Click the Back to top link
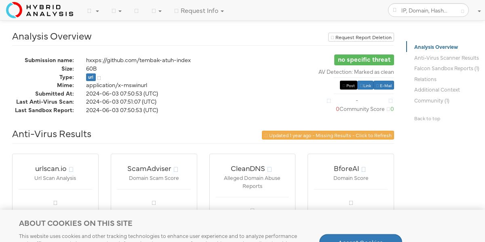Viewport: 485px width, 242px height. click(427, 119)
